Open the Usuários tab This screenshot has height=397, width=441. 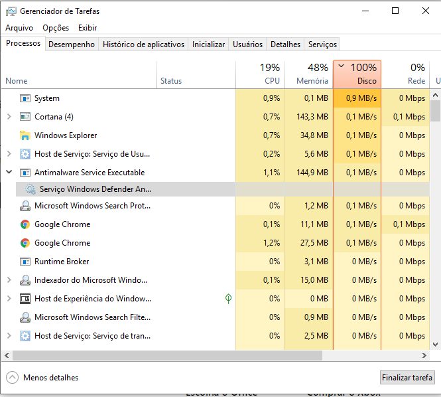click(247, 44)
